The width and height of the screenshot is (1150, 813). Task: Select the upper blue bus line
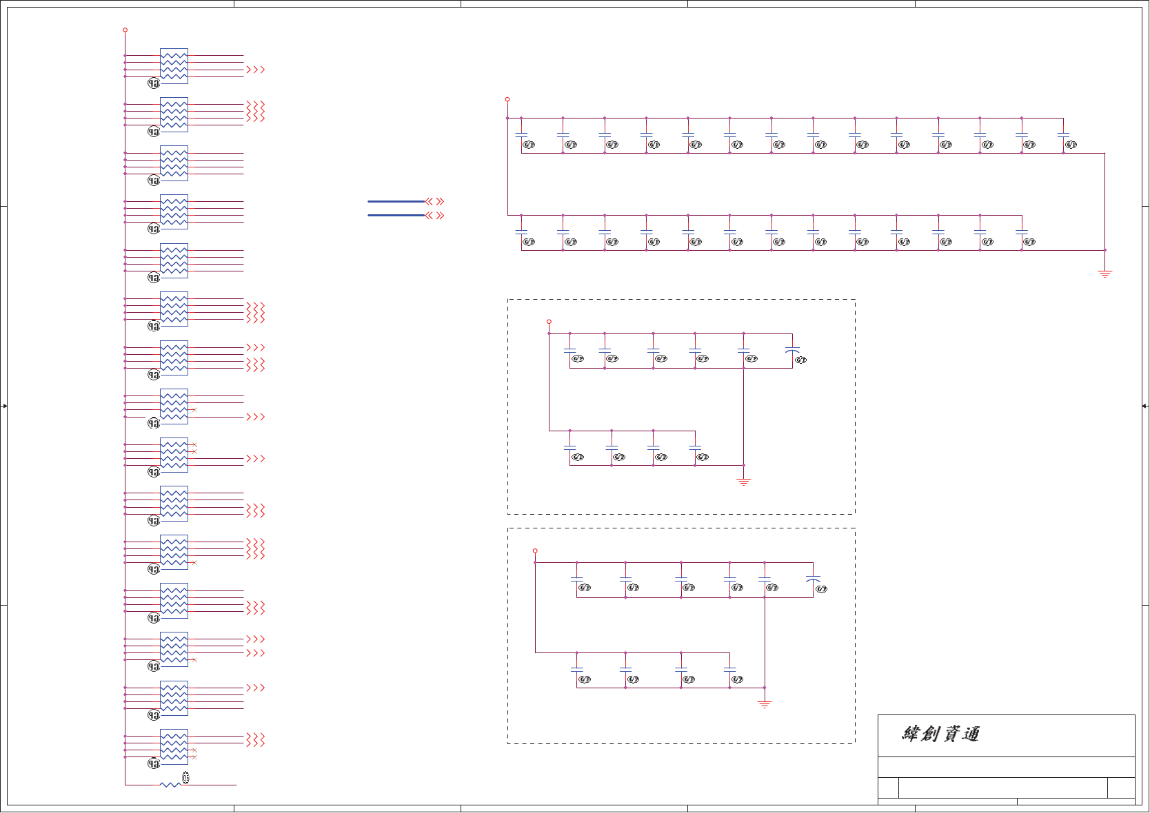tap(396, 201)
